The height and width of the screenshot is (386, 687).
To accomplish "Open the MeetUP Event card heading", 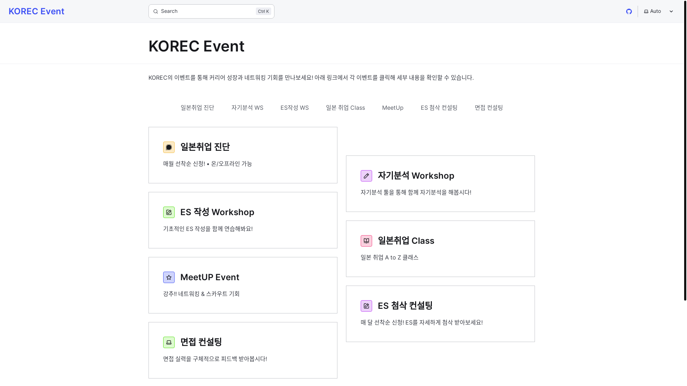I will 210,277.
